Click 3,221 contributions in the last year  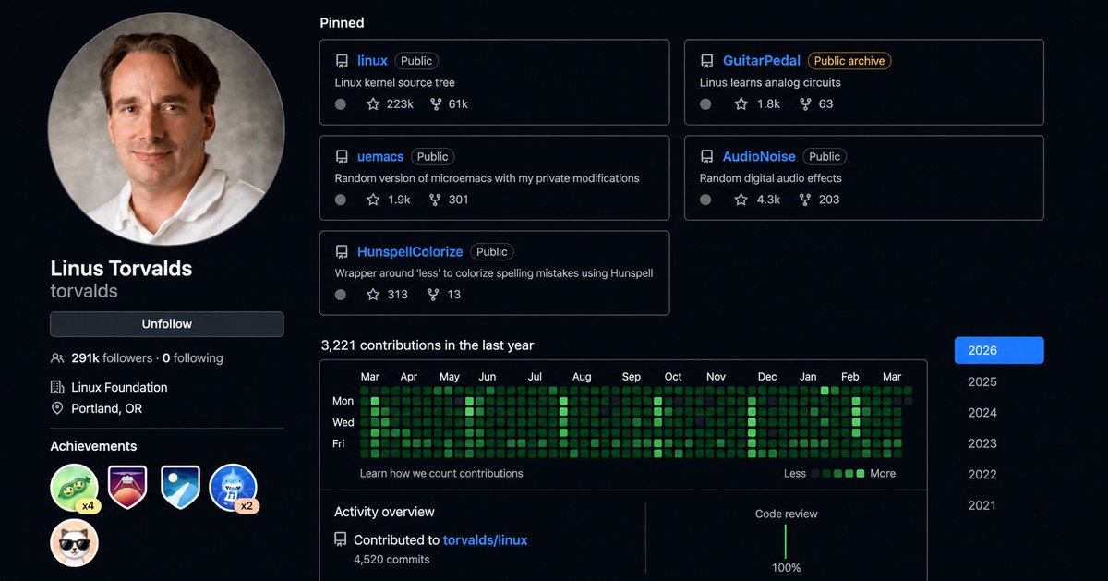[428, 345]
